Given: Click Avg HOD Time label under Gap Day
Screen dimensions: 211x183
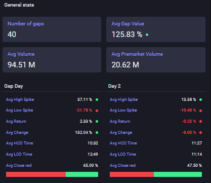Looking at the screenshot, I should [x=19, y=143].
